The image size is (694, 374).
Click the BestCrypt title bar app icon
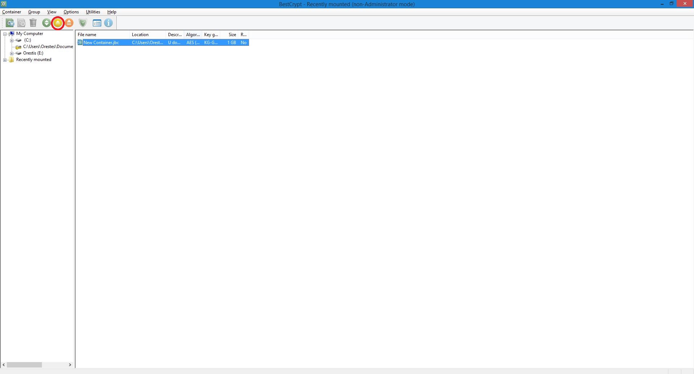coord(4,4)
